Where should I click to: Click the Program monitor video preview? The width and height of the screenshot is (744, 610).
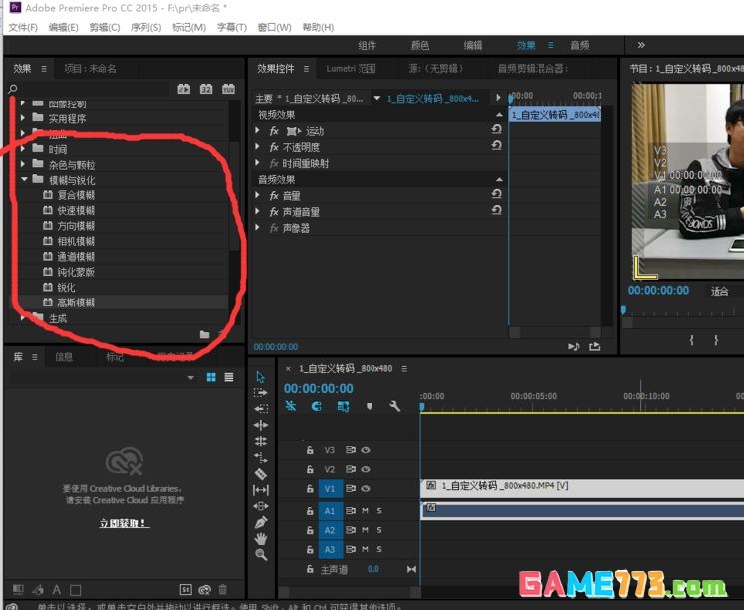[687, 181]
